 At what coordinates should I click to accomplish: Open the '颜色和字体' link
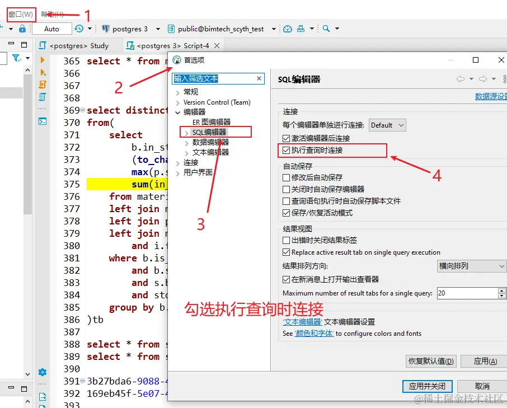[x=314, y=334]
